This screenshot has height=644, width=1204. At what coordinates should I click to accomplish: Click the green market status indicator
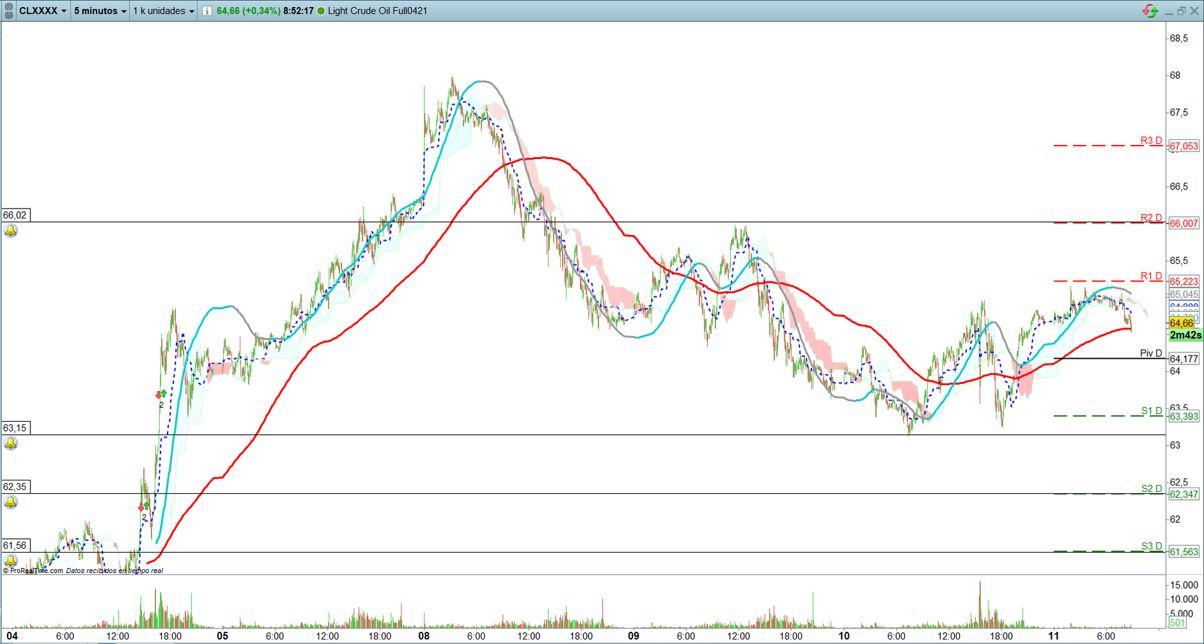pos(321,11)
